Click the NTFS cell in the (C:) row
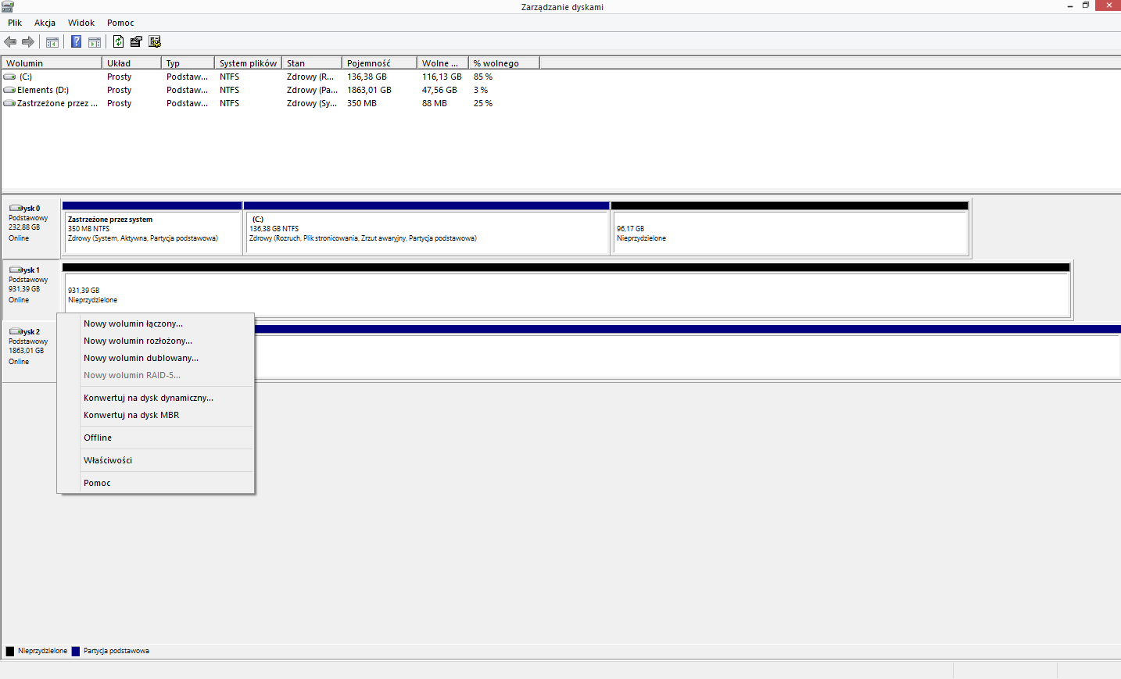Screen dimensions: 1121x679 point(229,77)
